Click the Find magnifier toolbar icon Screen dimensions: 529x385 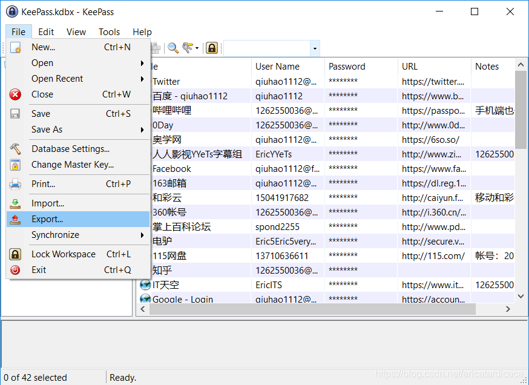point(173,48)
